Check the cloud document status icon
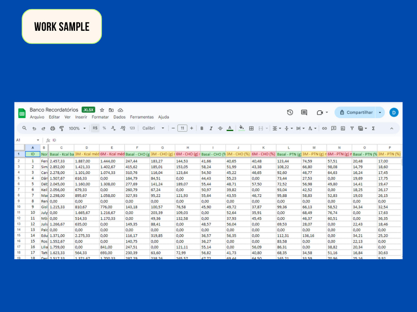417x312 pixels. pos(121,110)
